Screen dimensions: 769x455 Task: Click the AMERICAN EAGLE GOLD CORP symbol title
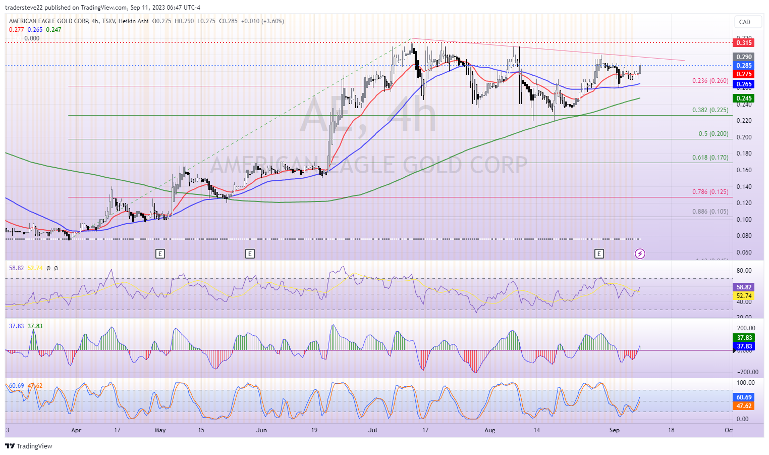(48, 21)
